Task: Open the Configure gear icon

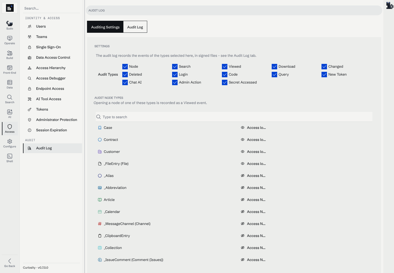Action: pyautogui.click(x=10, y=141)
